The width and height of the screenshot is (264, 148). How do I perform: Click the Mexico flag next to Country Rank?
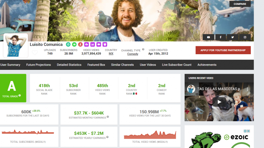click(135, 94)
